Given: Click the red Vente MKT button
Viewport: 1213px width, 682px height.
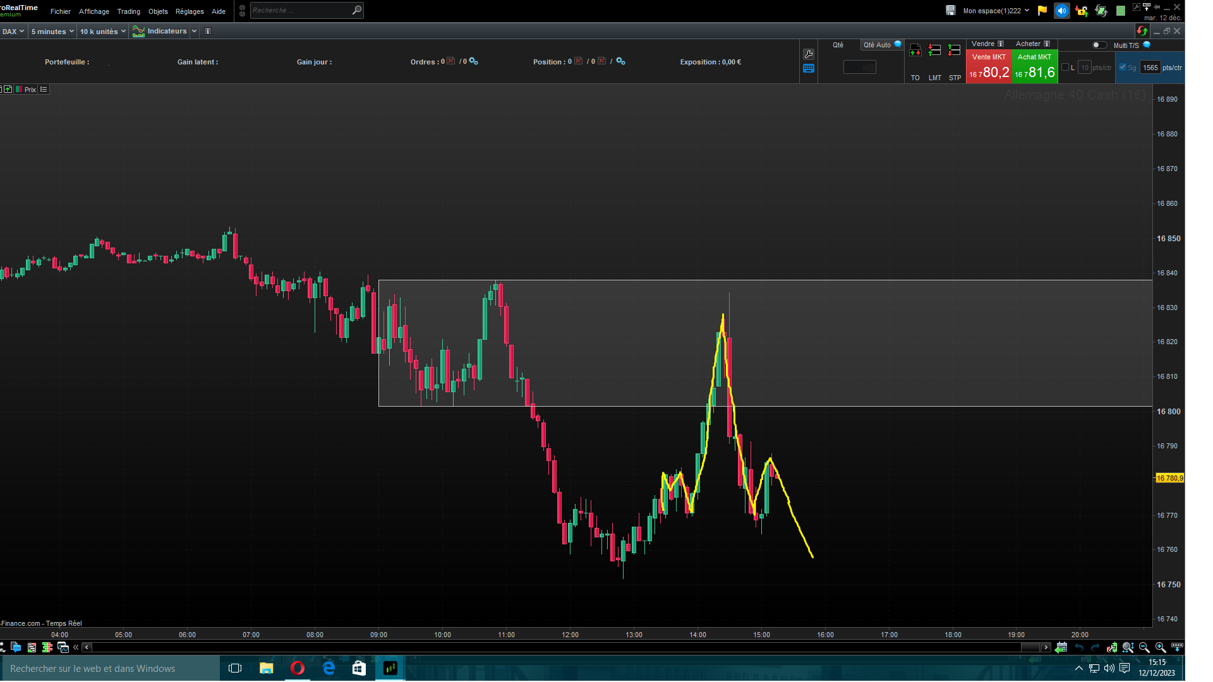Looking at the screenshot, I should 989,67.
